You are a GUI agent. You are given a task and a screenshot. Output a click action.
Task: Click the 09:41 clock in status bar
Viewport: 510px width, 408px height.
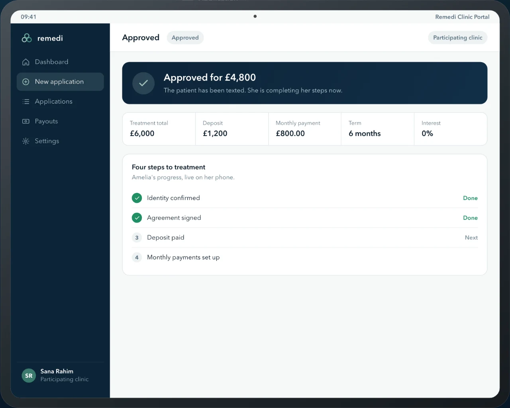(x=29, y=17)
